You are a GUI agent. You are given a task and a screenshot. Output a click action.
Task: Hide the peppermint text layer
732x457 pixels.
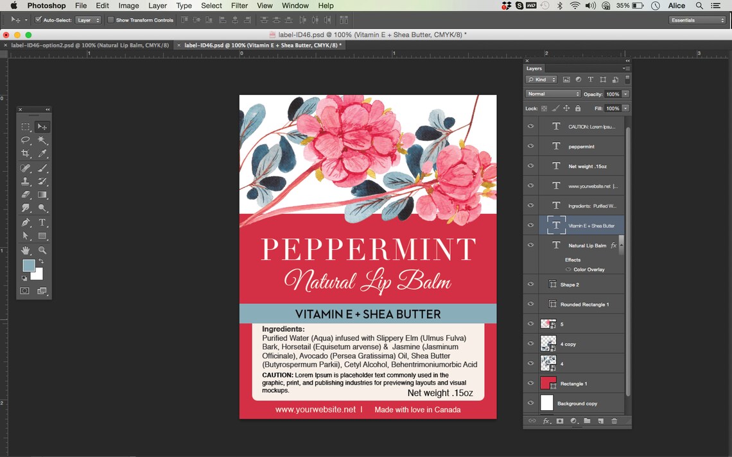(530, 146)
